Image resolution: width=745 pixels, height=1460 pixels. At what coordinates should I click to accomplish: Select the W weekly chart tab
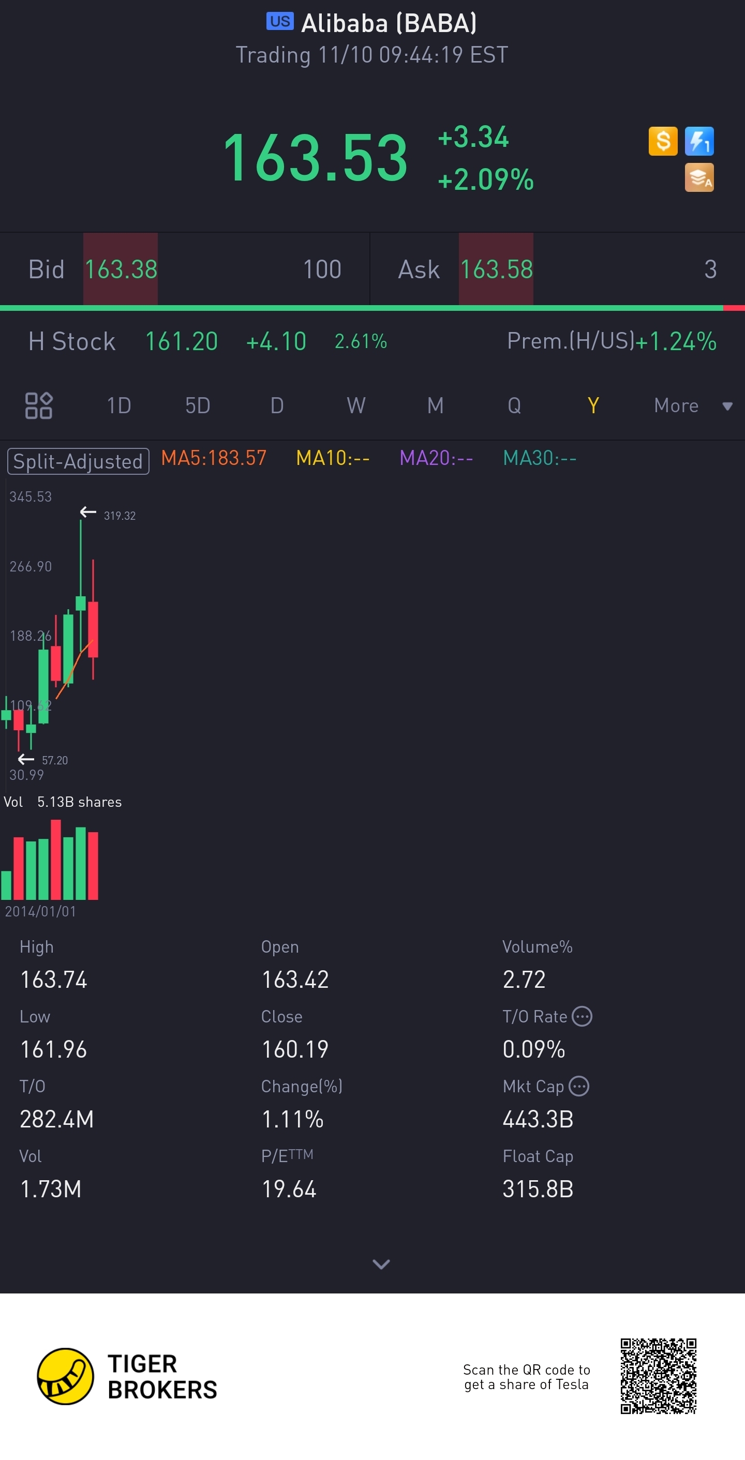[356, 405]
